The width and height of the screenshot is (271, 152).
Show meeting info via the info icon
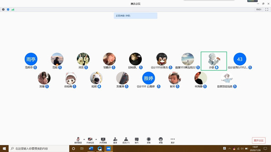pyautogui.click(x=3, y=9)
